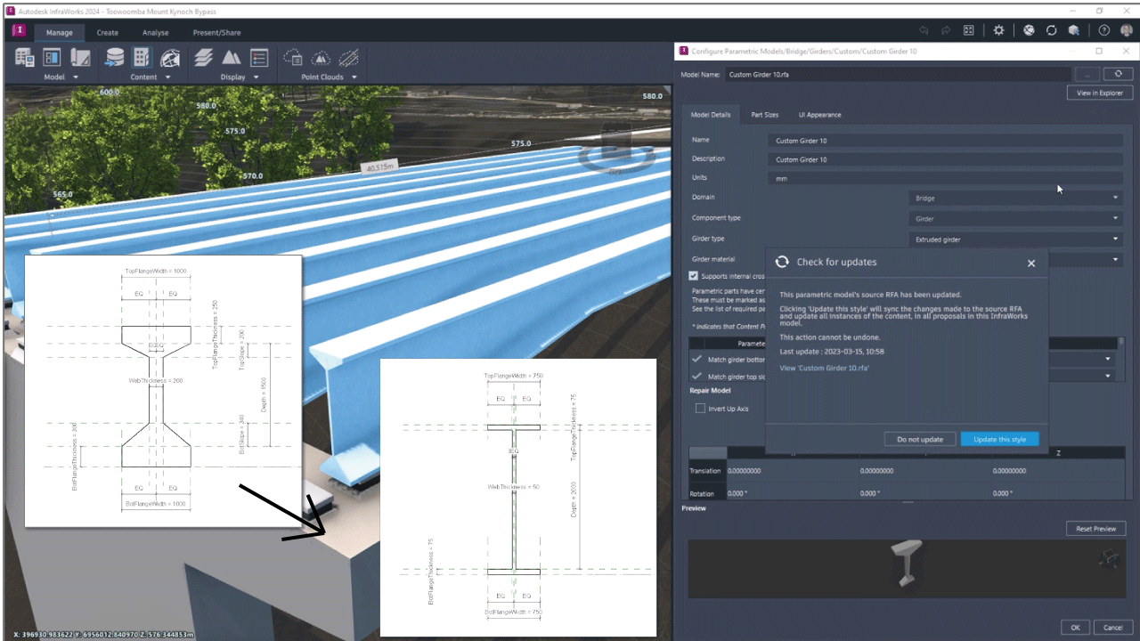
Task: Click the InfraWorks home logo icon
Action: [x=18, y=30]
